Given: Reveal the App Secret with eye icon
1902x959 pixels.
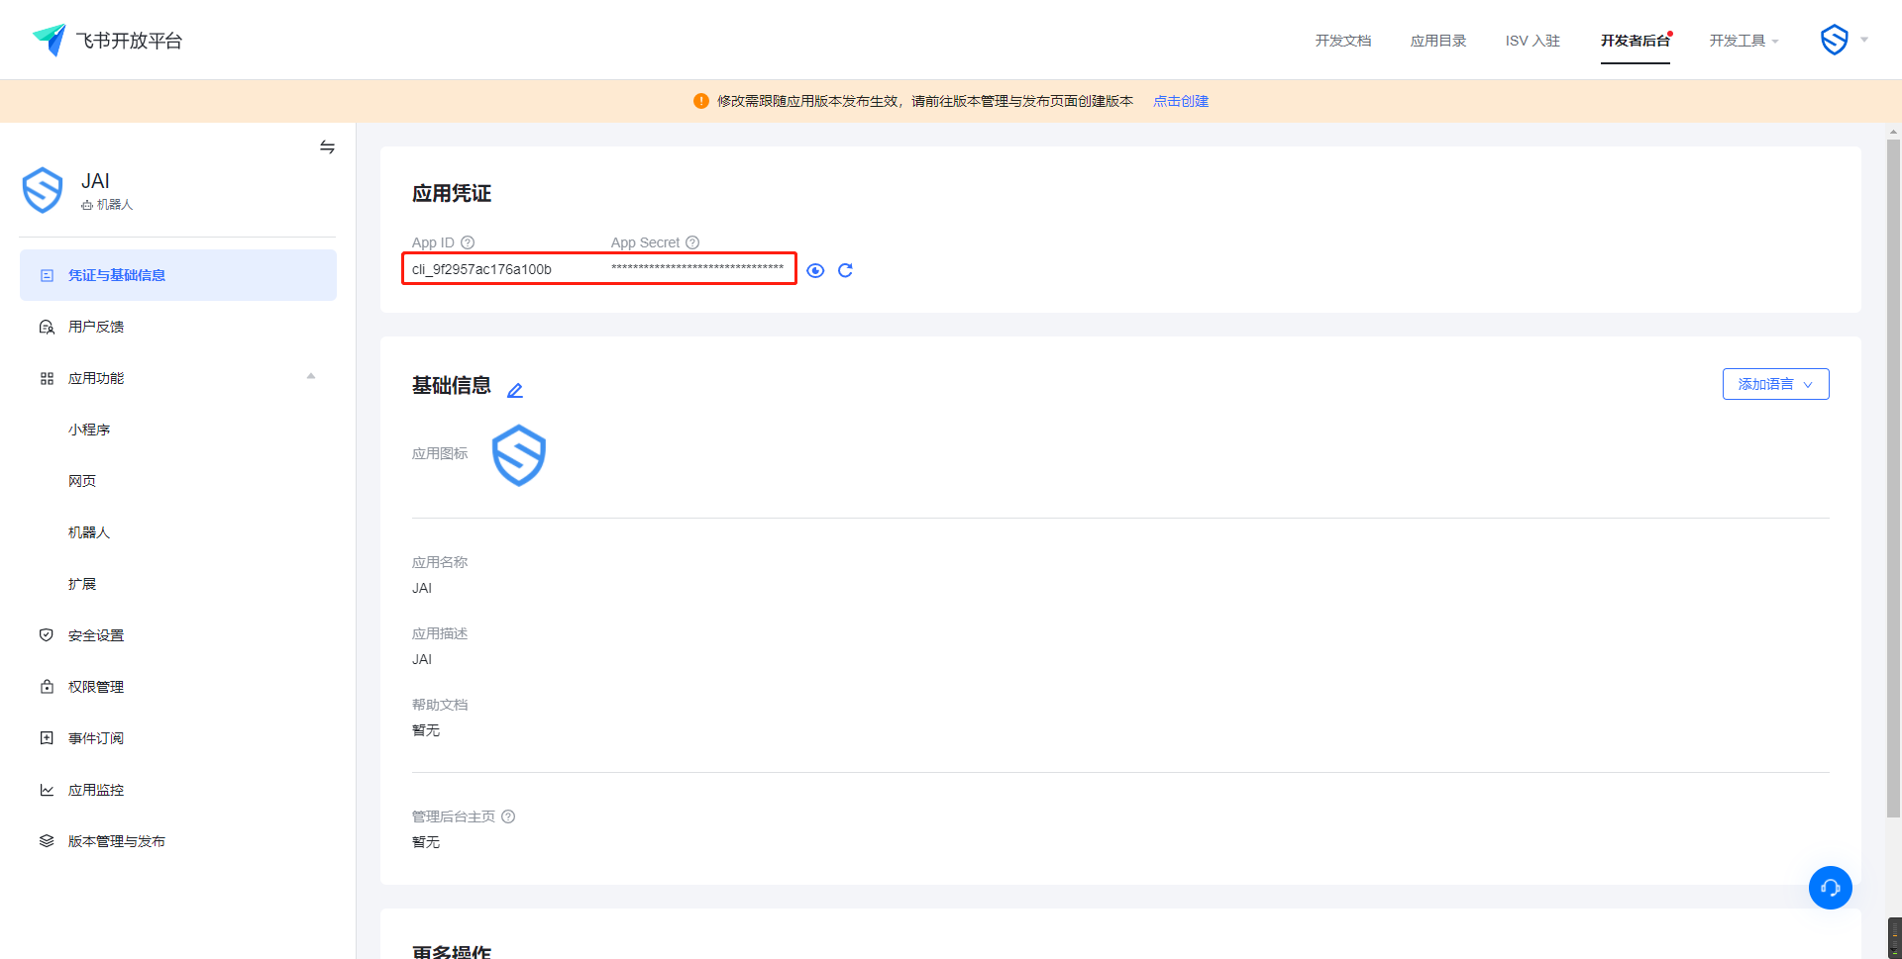Looking at the screenshot, I should (x=815, y=270).
